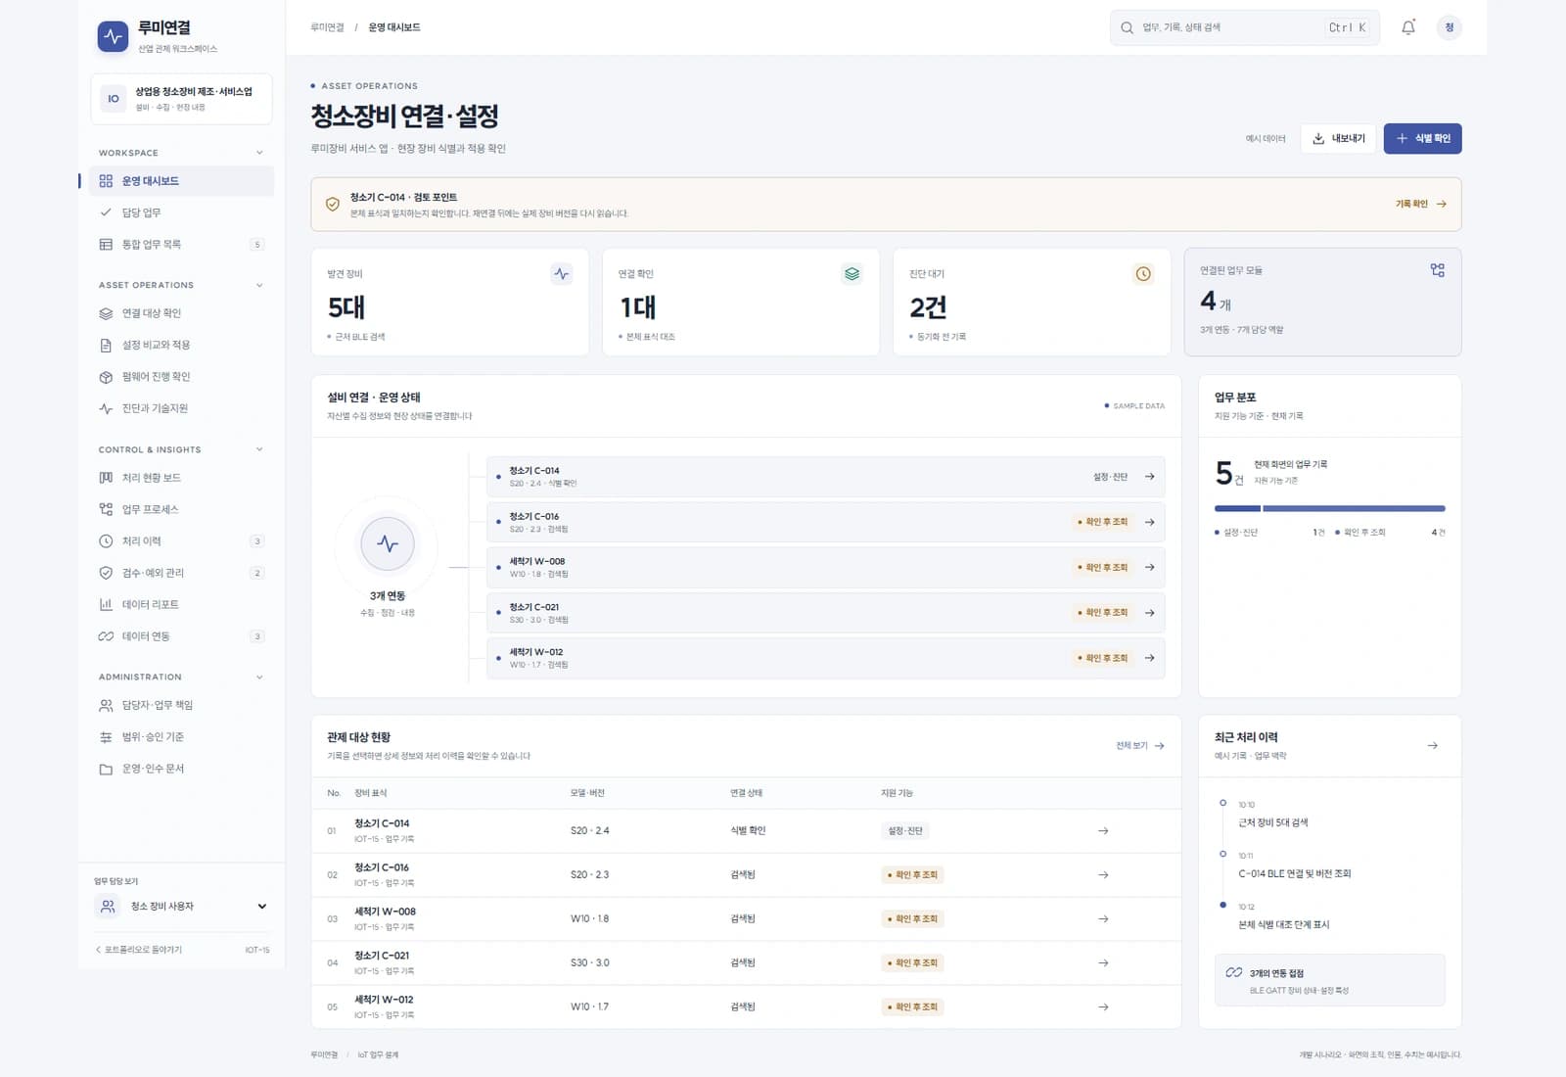1566x1077 pixels.
Task: Open 통합 업무 목록 sidebar item
Action: click(x=182, y=245)
